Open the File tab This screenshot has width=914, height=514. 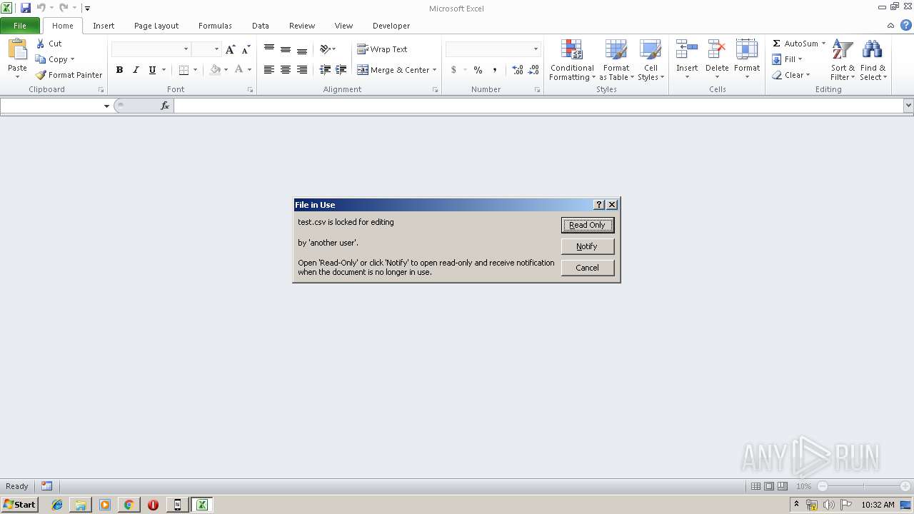(20, 26)
